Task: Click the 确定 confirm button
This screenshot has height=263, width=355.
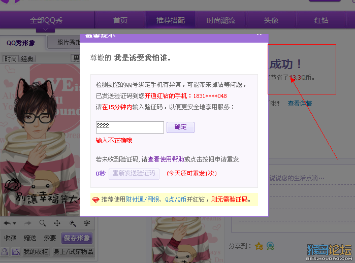Action: click(180, 127)
